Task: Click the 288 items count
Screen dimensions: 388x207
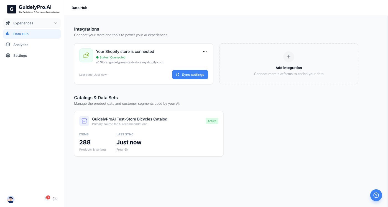Action: pos(85,142)
